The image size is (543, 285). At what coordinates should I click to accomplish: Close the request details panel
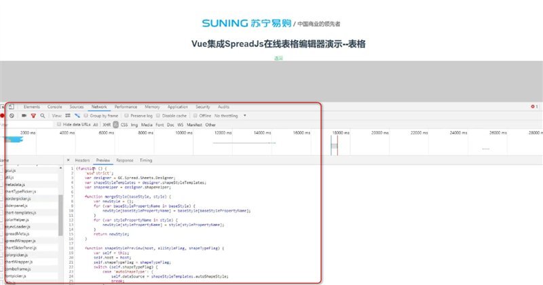(68, 160)
